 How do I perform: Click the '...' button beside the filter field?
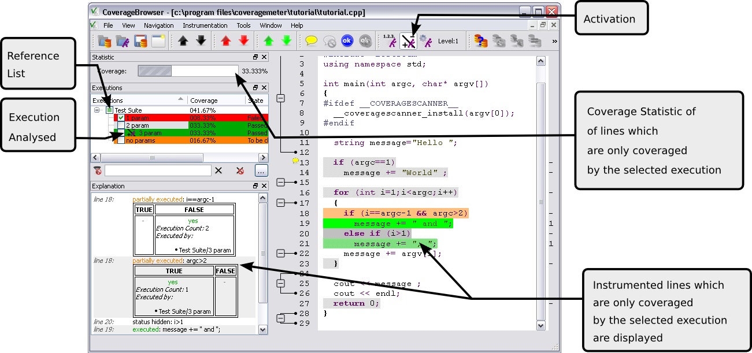[x=261, y=170]
